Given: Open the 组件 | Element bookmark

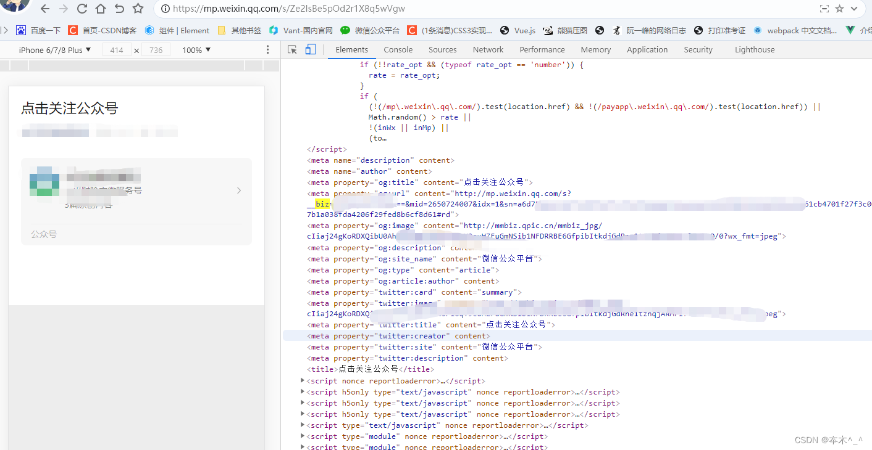Looking at the screenshot, I should (x=177, y=30).
